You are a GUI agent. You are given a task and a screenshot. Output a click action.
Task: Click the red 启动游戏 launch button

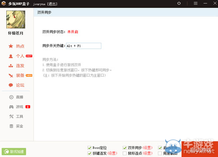[200, 149]
